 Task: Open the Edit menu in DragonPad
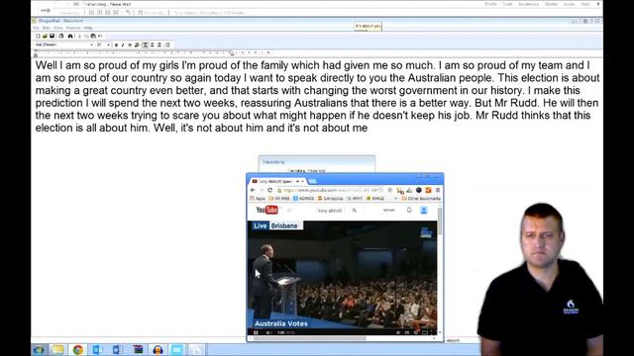pyautogui.click(x=47, y=28)
